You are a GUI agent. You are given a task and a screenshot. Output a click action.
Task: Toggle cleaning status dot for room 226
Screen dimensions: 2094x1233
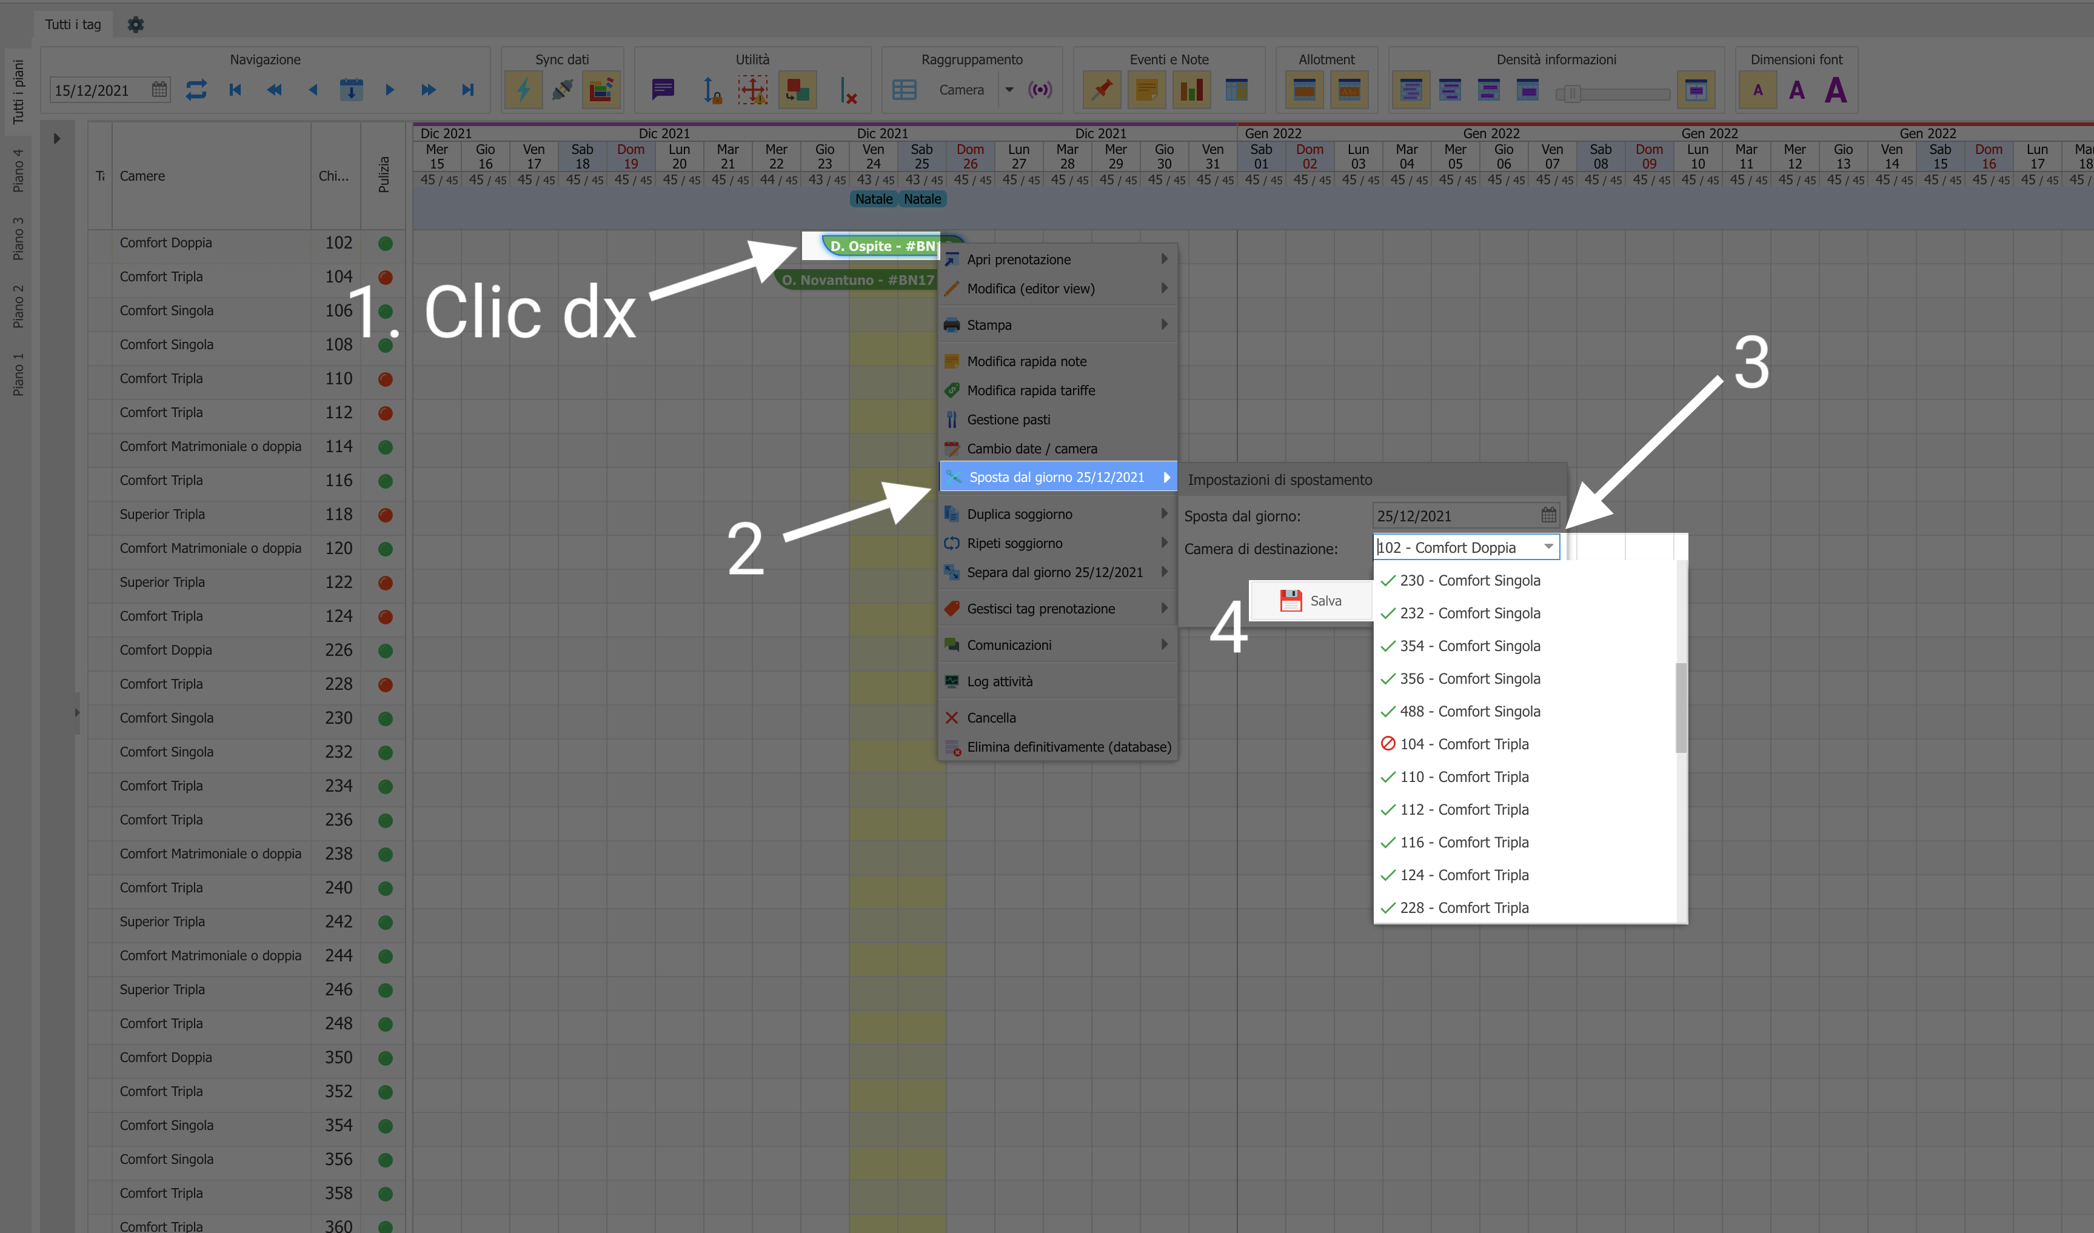(386, 650)
